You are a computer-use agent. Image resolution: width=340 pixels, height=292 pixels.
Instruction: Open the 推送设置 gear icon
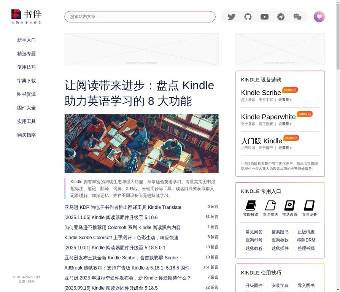[290, 206]
